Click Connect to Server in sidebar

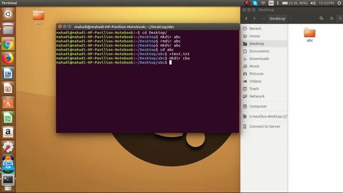[x=264, y=127]
